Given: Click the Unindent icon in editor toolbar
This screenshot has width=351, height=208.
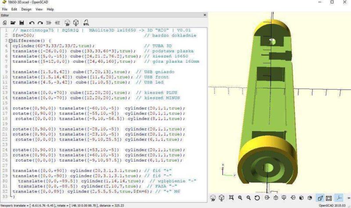Looking at the screenshot, I should pos(49,23).
